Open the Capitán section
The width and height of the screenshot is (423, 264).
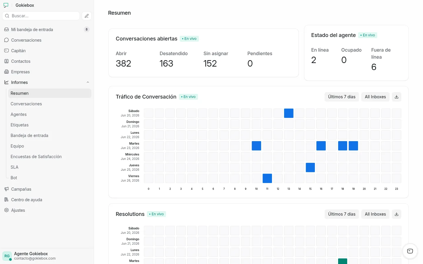tap(47, 51)
